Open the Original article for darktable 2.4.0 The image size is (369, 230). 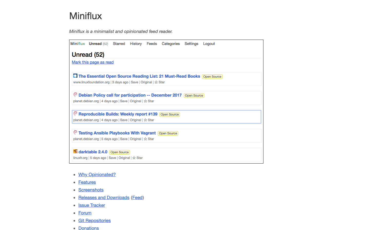click(x=124, y=158)
